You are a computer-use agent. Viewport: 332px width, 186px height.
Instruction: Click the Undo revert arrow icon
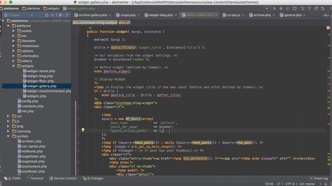[x=323, y=9]
